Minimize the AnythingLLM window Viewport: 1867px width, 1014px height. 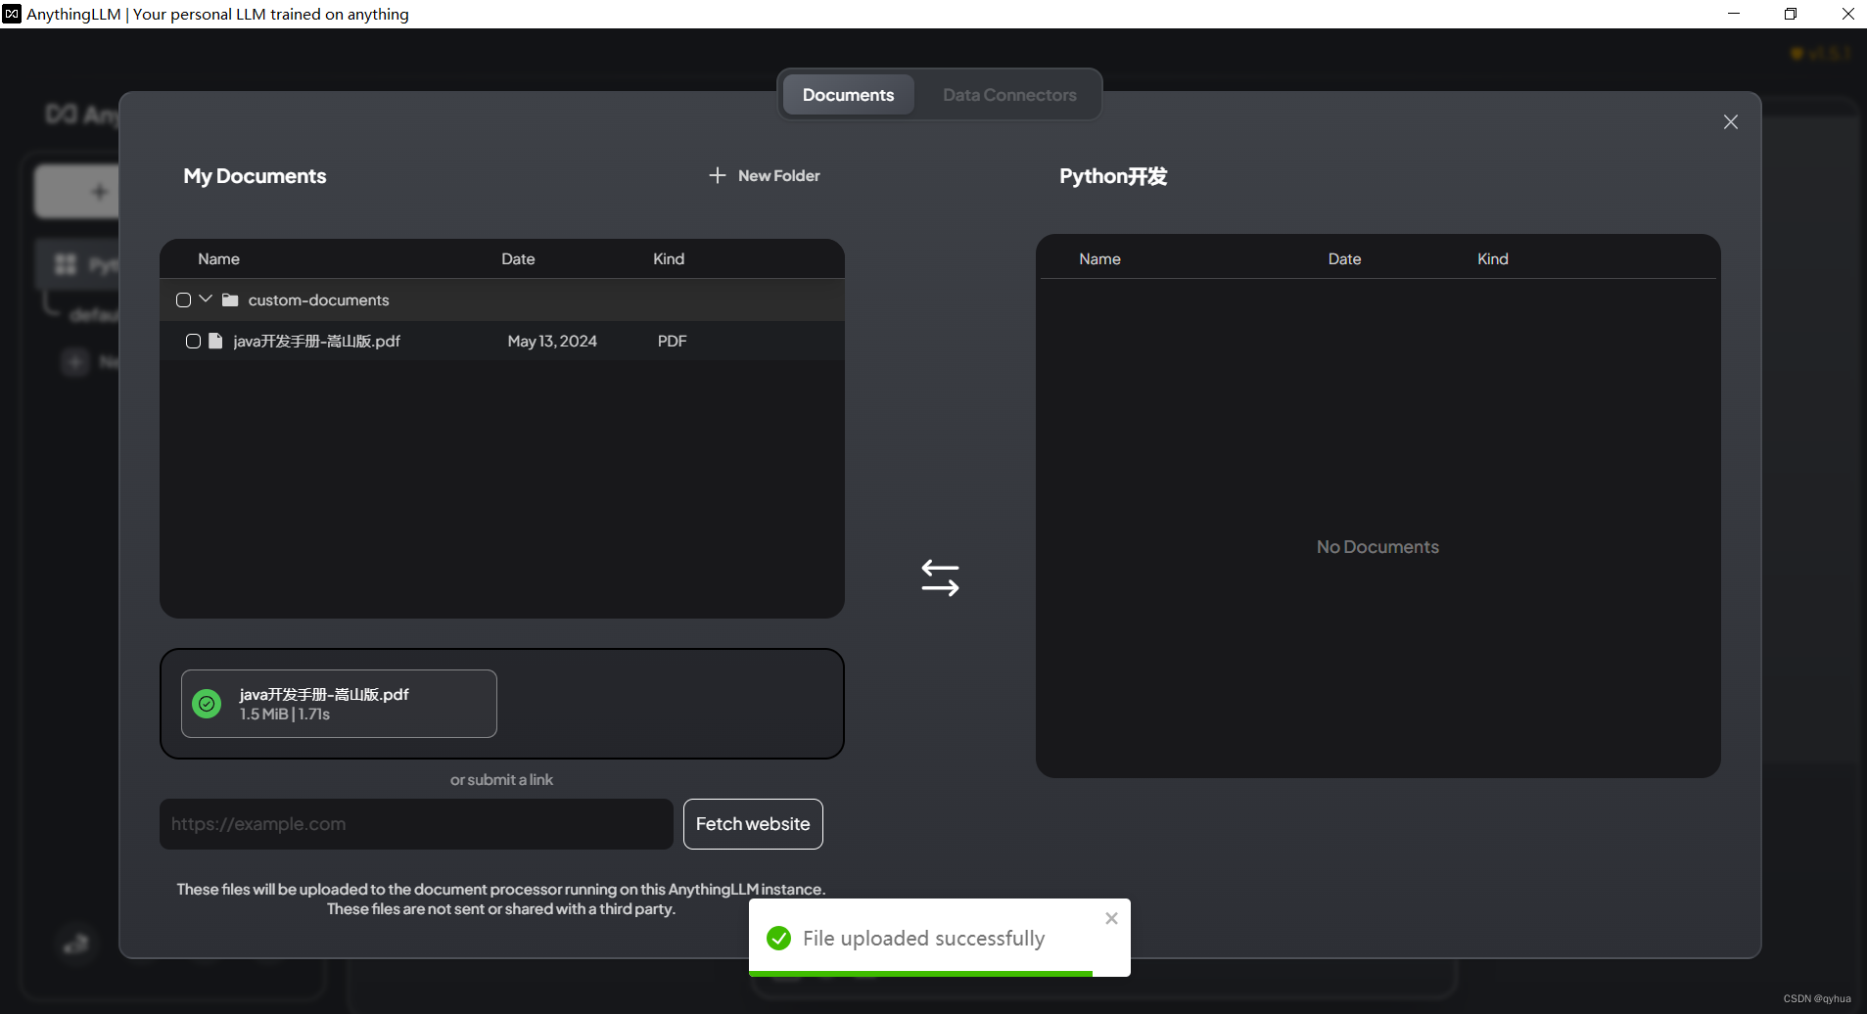coord(1734,14)
